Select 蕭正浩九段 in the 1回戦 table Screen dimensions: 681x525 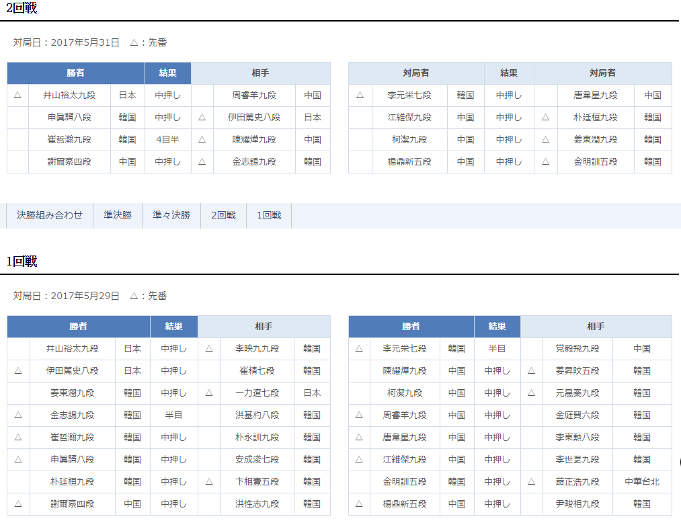(577, 481)
